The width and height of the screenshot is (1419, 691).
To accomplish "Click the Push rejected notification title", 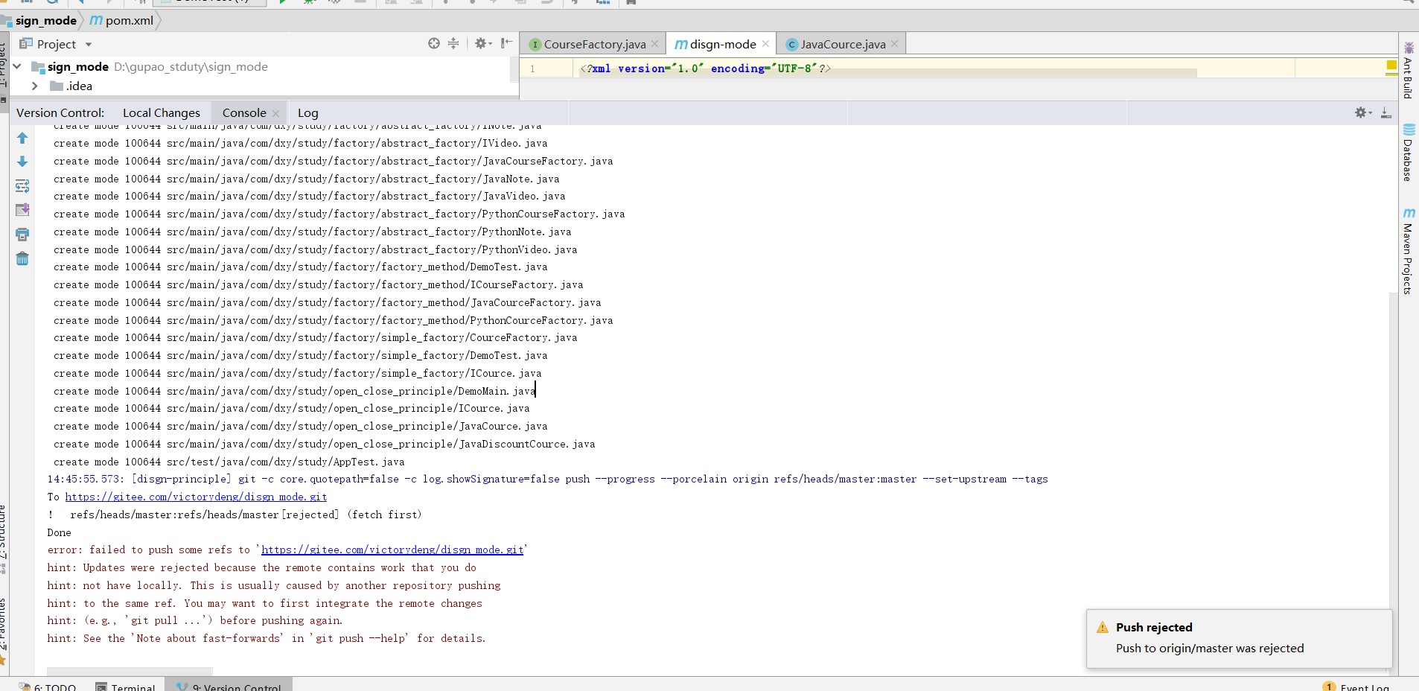I will click(1154, 627).
